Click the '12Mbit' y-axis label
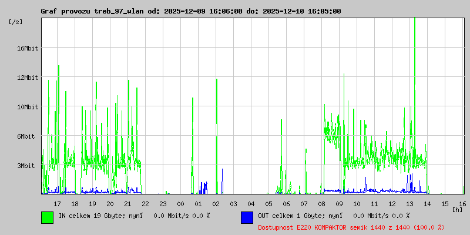 28,78
